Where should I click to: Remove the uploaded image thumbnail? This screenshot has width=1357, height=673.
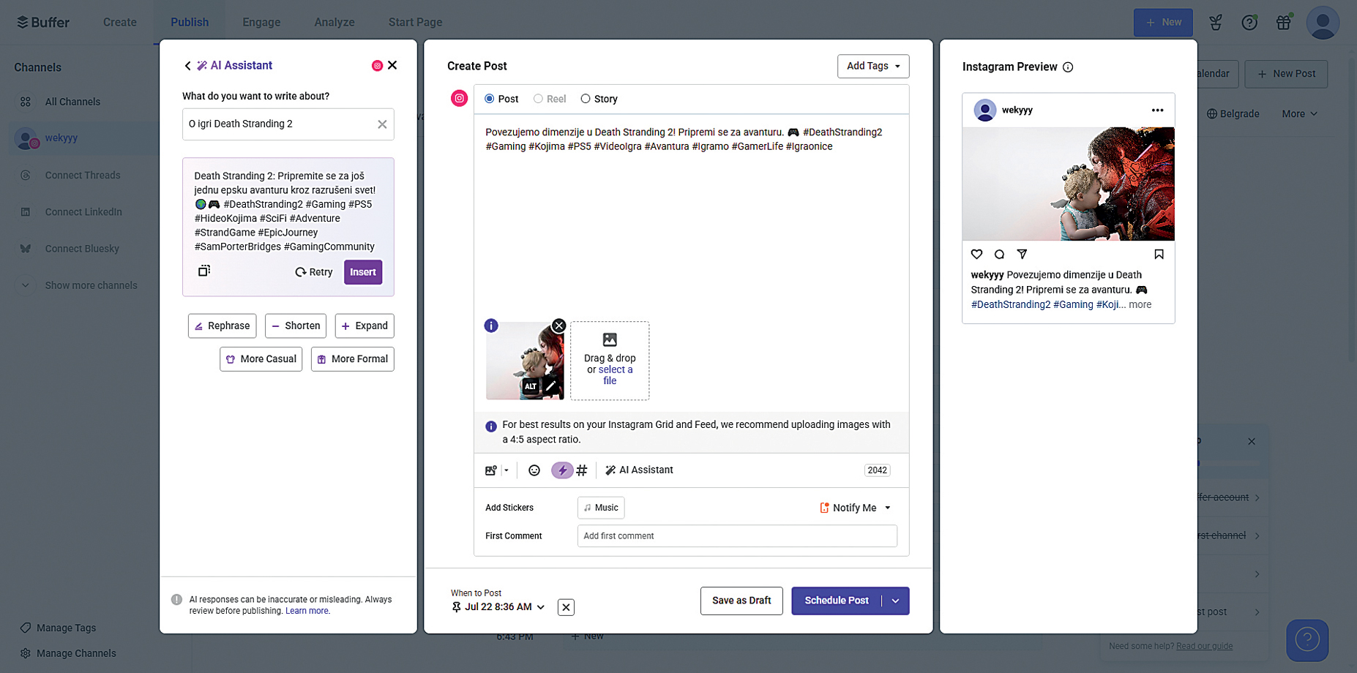coord(558,326)
